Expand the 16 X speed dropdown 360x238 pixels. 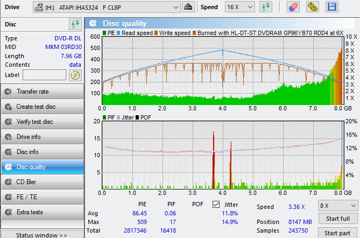[238, 7]
